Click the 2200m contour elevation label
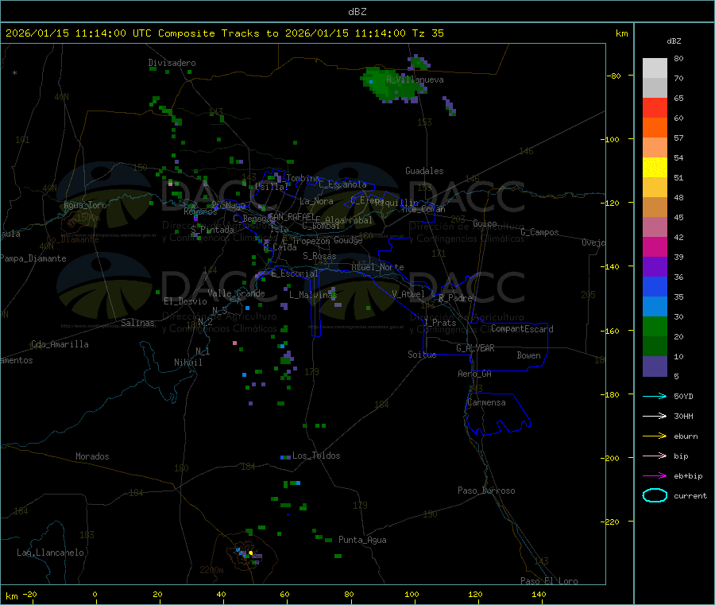The width and height of the screenshot is (715, 605). click(x=211, y=570)
